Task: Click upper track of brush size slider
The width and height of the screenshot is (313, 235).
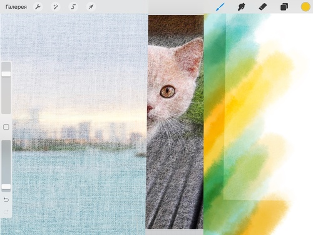Action: pyautogui.click(x=6, y=66)
